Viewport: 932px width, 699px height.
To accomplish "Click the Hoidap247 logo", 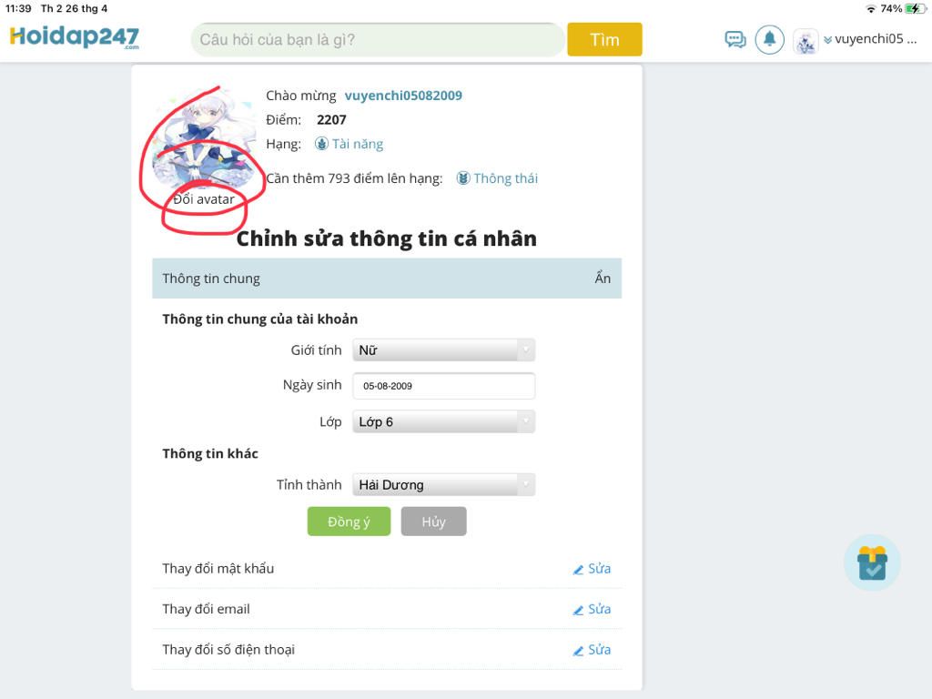I will 75,36.
